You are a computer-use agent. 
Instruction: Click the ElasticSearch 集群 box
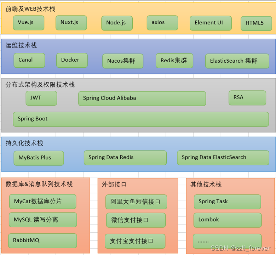point(237,61)
